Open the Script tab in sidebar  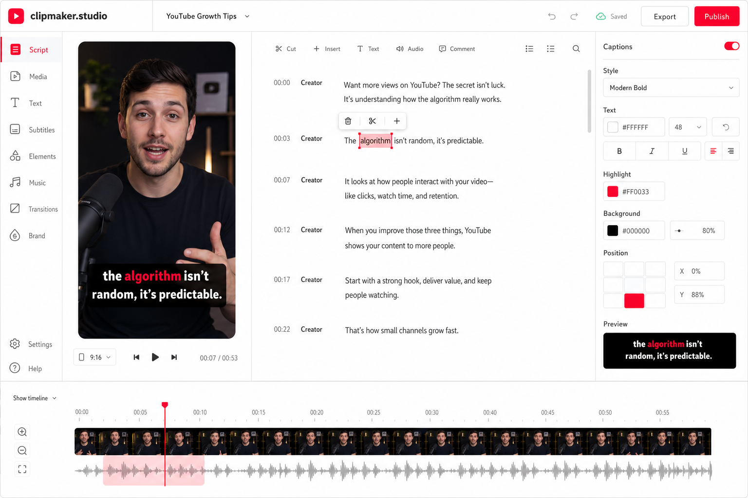[x=31, y=50]
